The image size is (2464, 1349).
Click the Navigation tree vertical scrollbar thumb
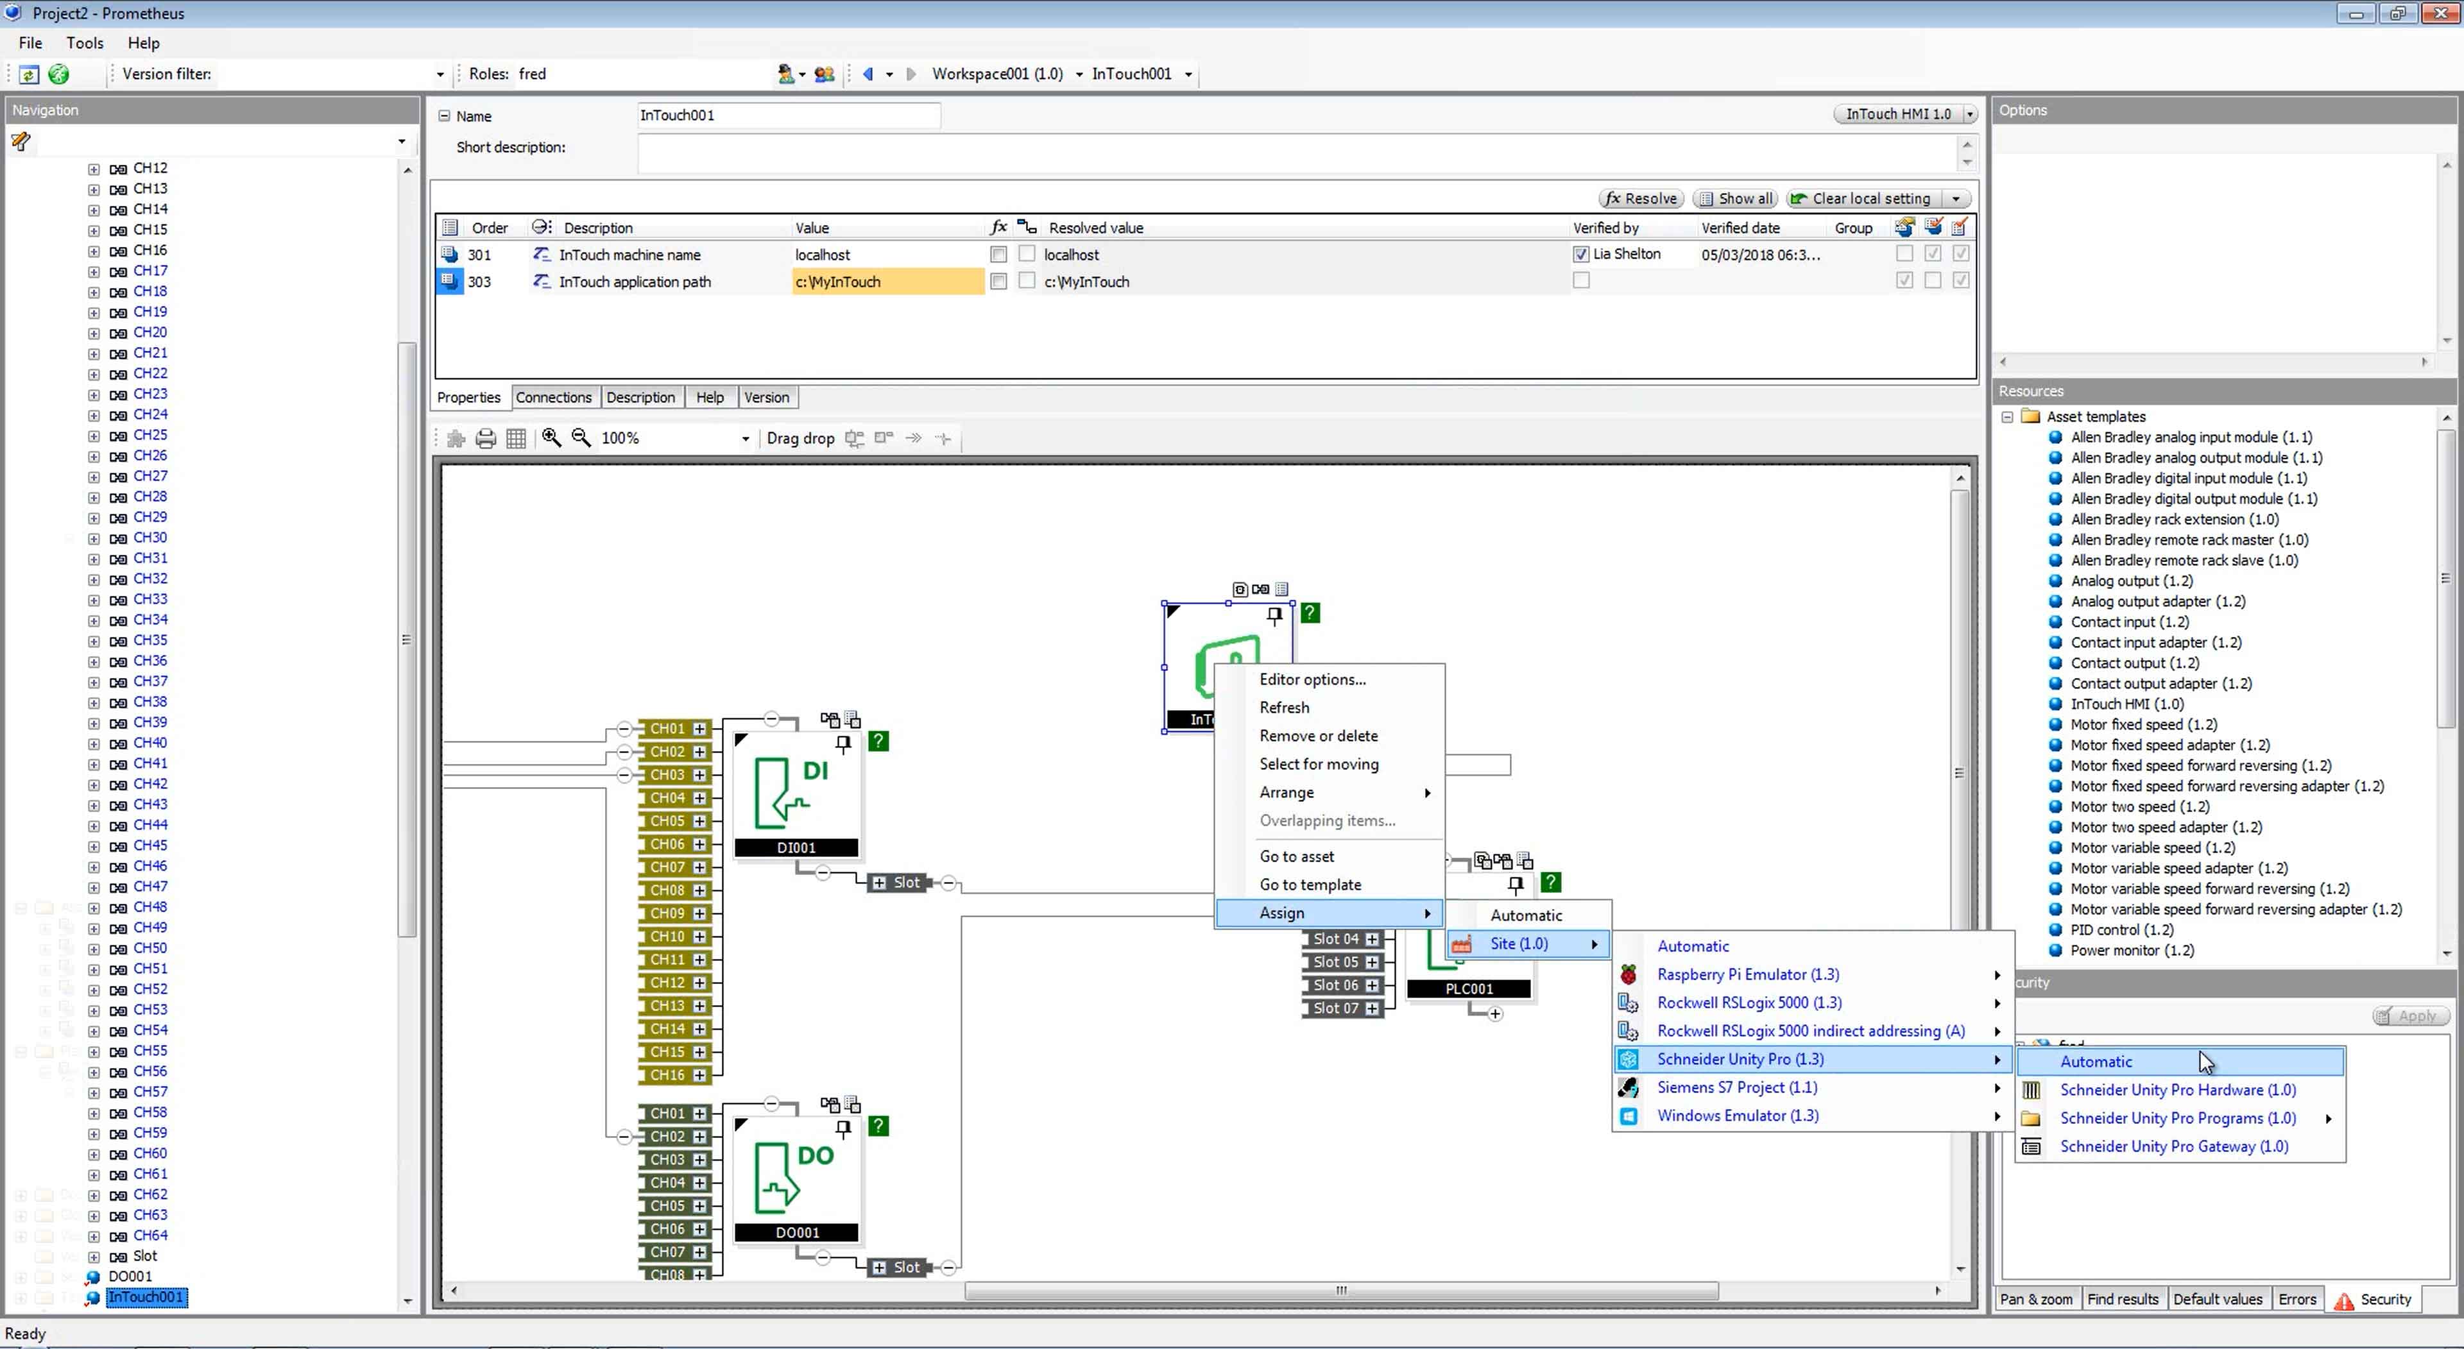pos(407,640)
